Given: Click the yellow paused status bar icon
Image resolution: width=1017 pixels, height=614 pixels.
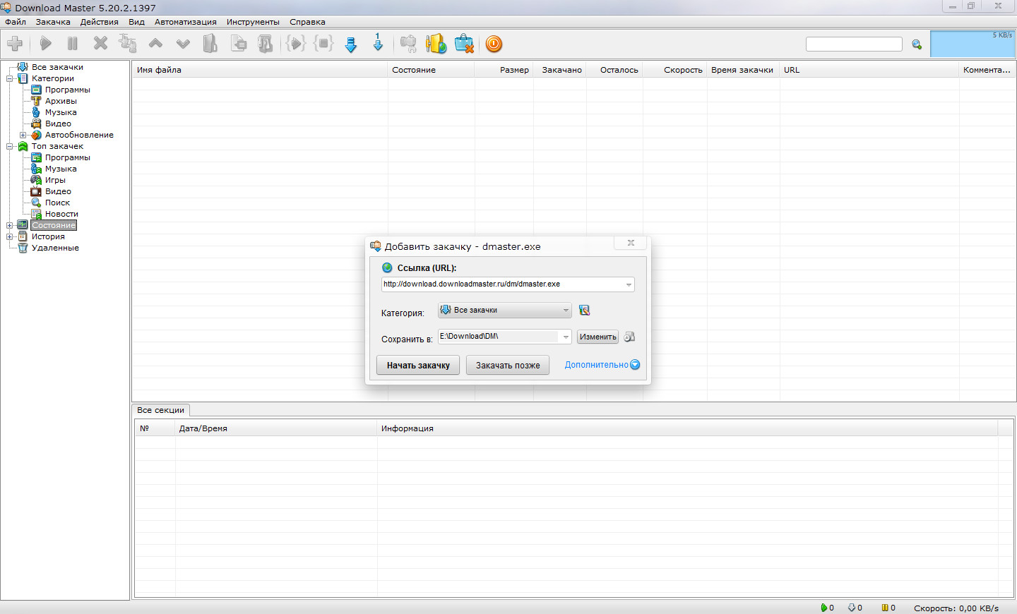Looking at the screenshot, I should [x=885, y=608].
